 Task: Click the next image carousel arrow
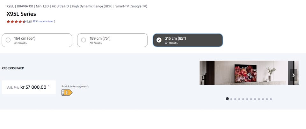[294, 75]
